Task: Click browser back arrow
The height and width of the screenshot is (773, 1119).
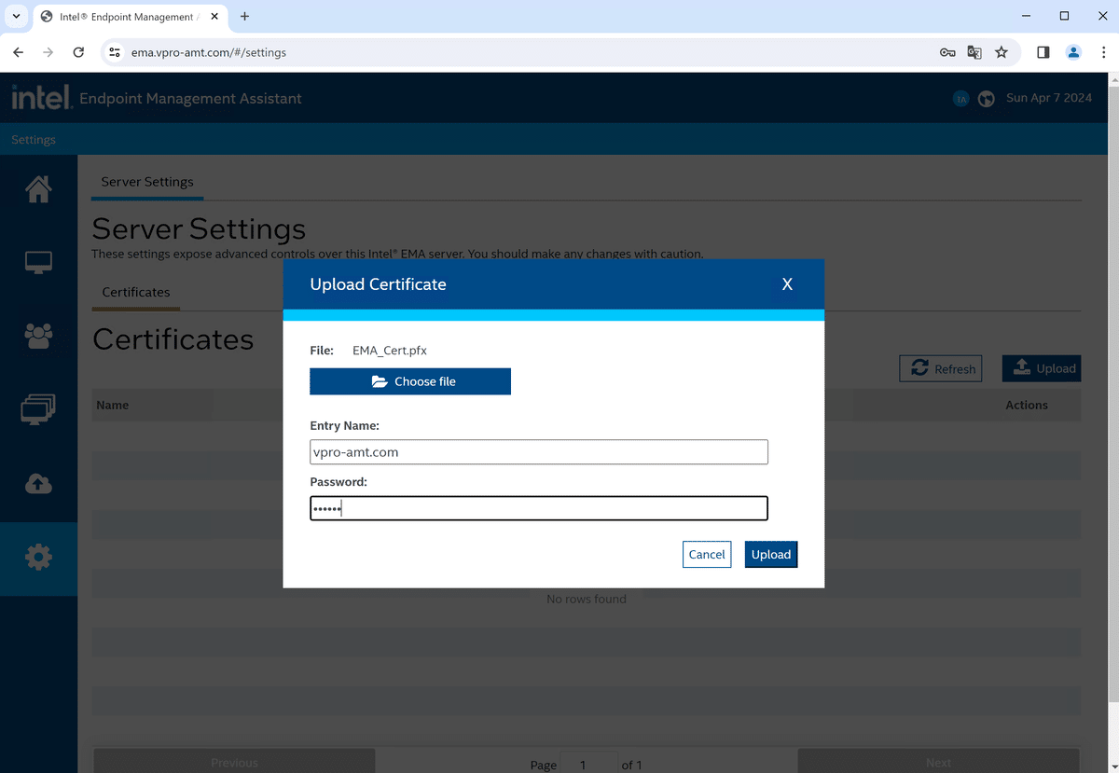Action: [x=19, y=52]
